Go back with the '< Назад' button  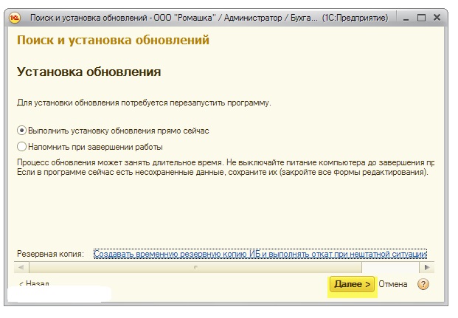point(34,283)
